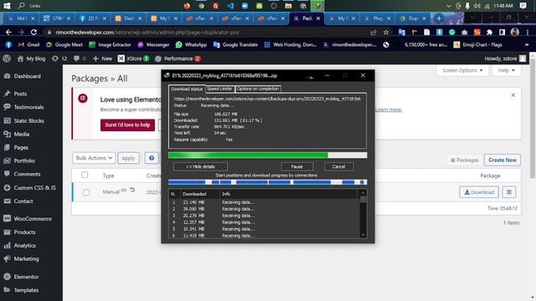Open comments bubble in the admin bar

80,59
